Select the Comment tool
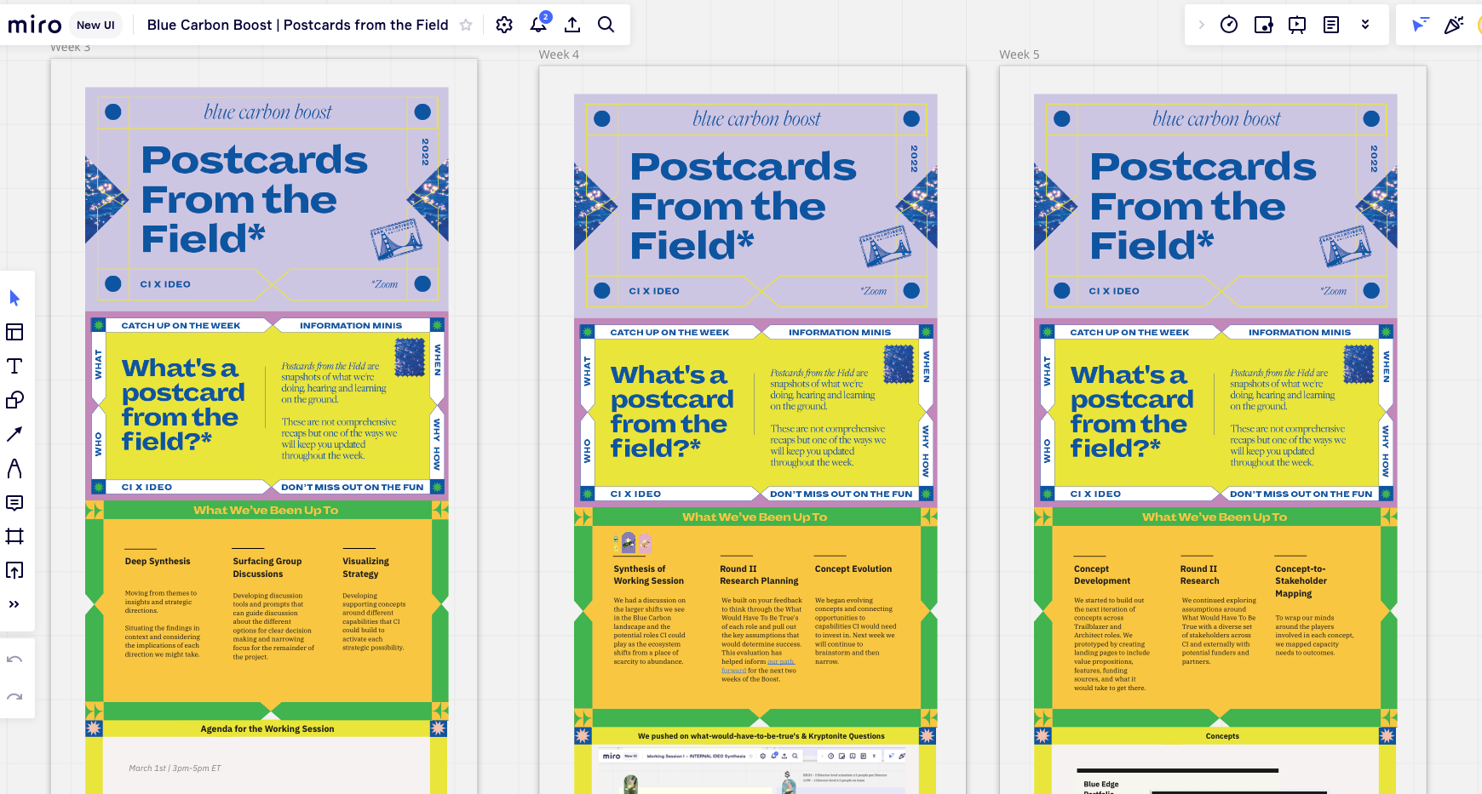The image size is (1482, 794). click(x=14, y=502)
